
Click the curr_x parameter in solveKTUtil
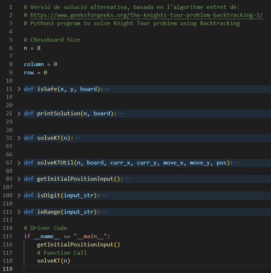click(120, 163)
